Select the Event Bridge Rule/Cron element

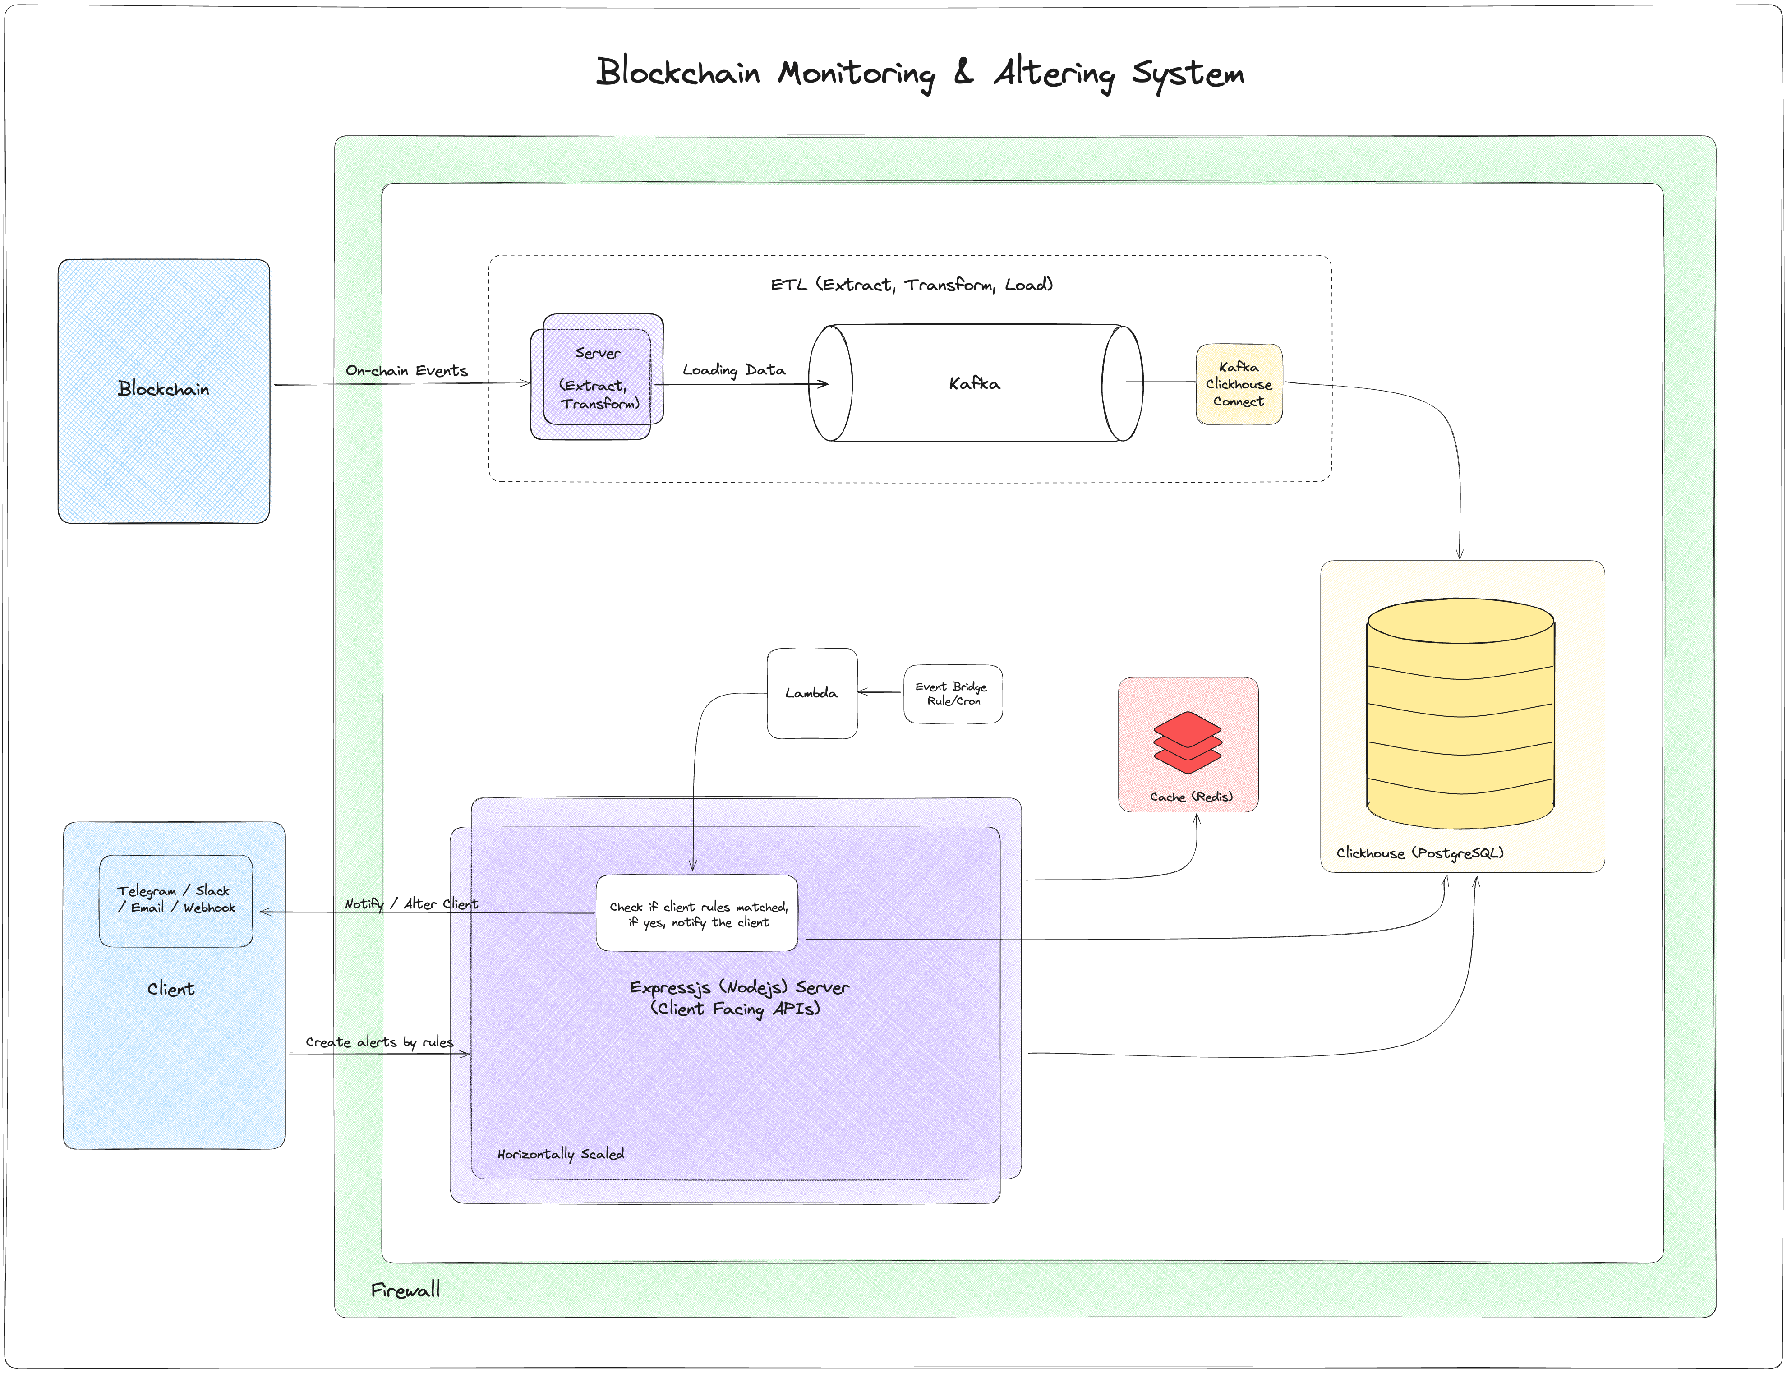tap(953, 696)
